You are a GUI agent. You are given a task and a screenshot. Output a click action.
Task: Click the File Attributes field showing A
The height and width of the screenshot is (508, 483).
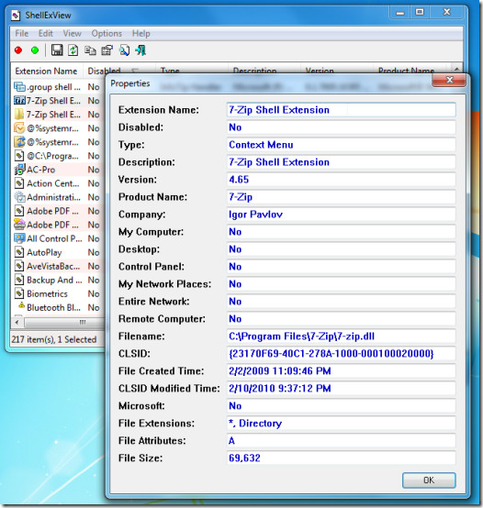click(x=342, y=441)
